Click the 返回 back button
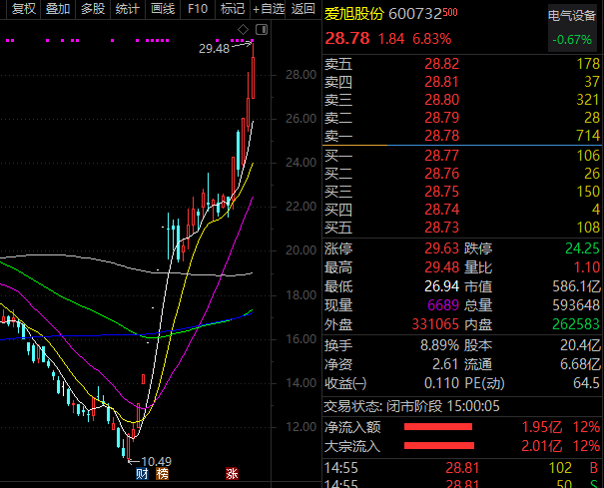This screenshot has width=604, height=488. (x=302, y=8)
